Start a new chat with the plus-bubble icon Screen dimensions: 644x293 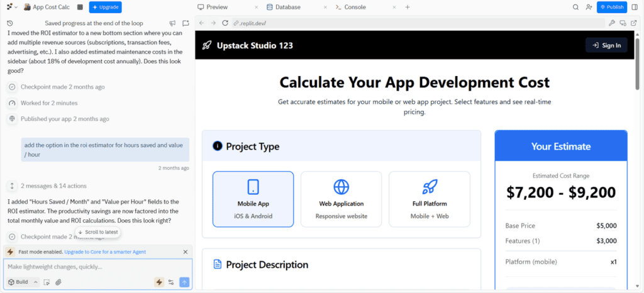(186, 23)
